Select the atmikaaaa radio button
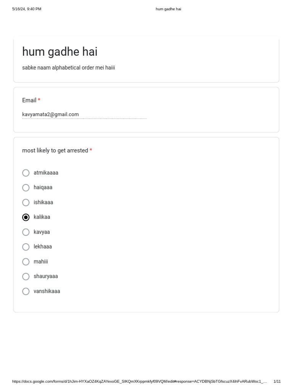The image size is (293, 391). click(x=26, y=173)
